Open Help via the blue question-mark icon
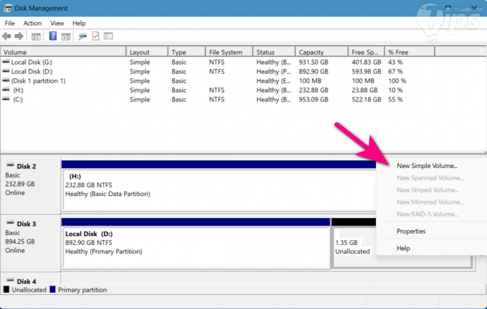Screen dimensions: 487x309 click(x=53, y=36)
